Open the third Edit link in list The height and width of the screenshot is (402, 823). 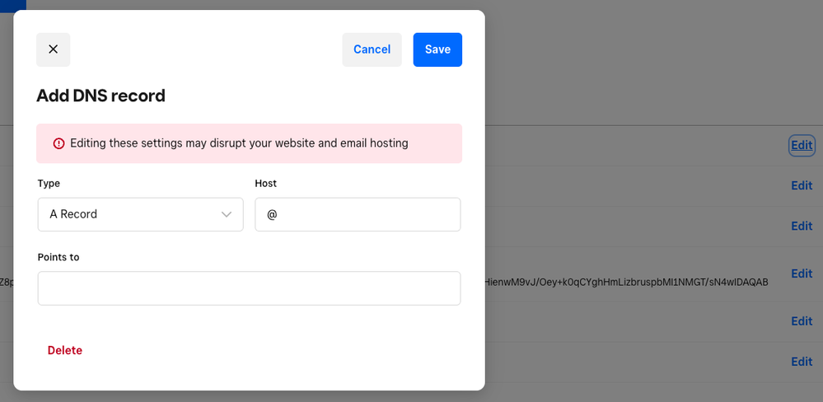pos(802,226)
